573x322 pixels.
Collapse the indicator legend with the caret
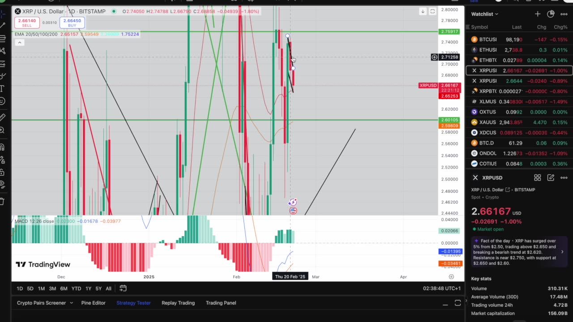[x=19, y=42]
